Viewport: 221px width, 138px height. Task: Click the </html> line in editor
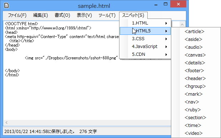[12, 75]
